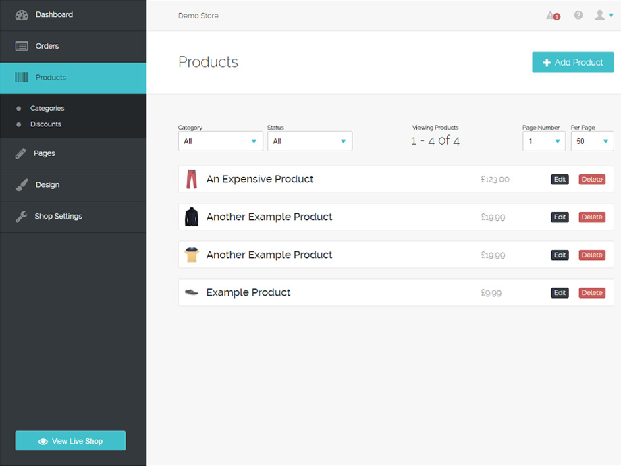Go to Categories in sidebar submenu

click(x=47, y=108)
